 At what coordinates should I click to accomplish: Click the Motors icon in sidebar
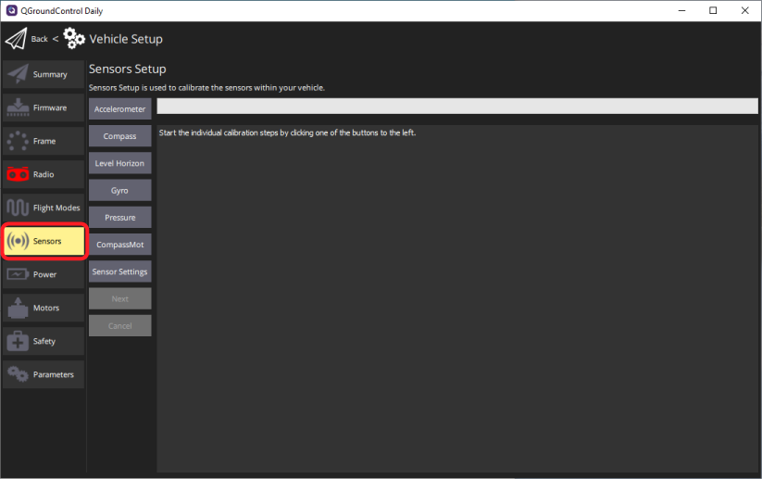coord(18,308)
